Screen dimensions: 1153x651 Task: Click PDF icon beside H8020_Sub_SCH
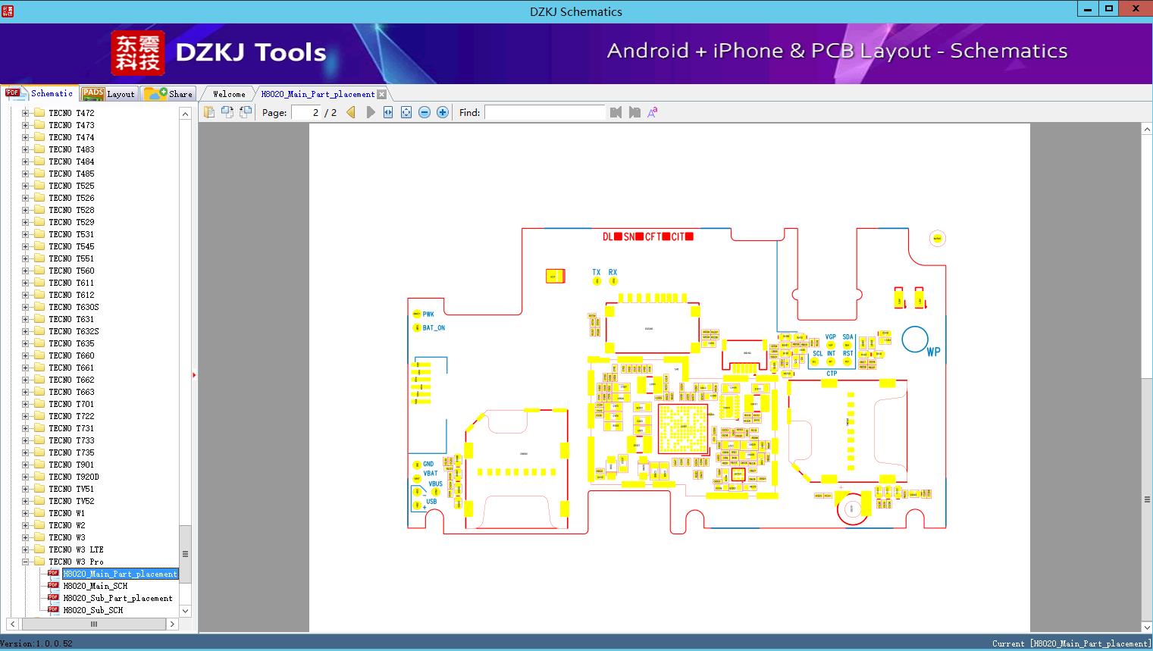53,609
